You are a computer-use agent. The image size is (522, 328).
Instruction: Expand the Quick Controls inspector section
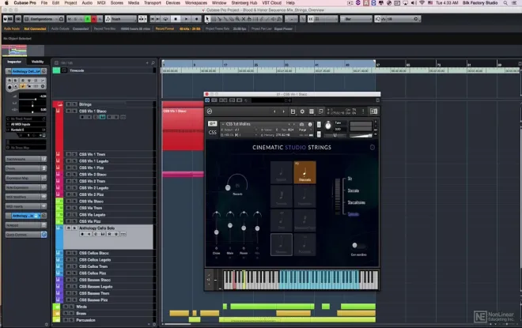click(x=26, y=235)
